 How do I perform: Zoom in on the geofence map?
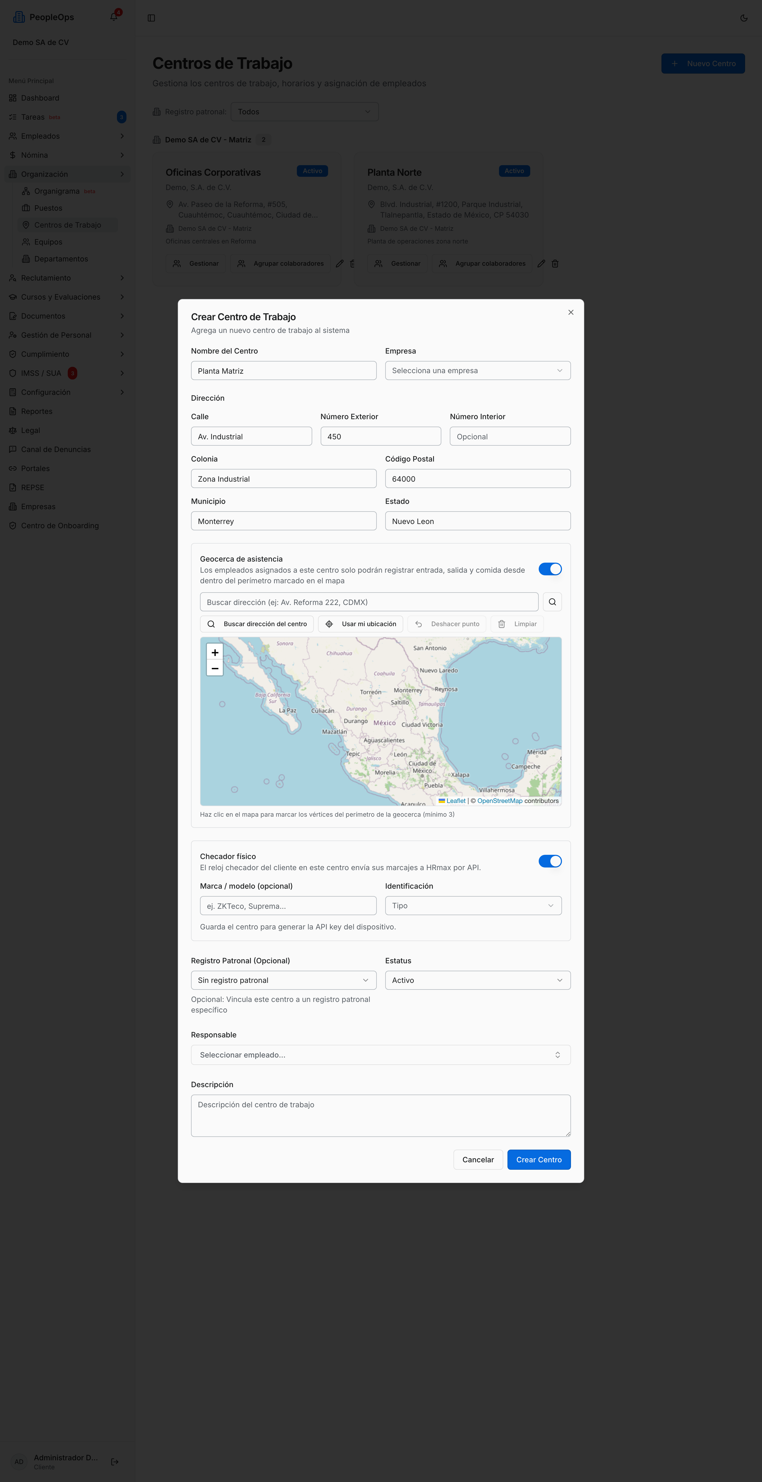point(215,652)
